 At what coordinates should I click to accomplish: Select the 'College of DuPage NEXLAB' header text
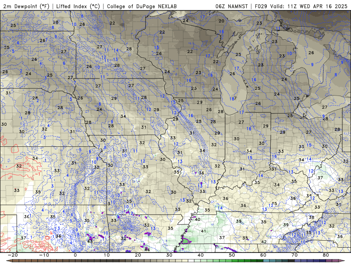pos(142,6)
